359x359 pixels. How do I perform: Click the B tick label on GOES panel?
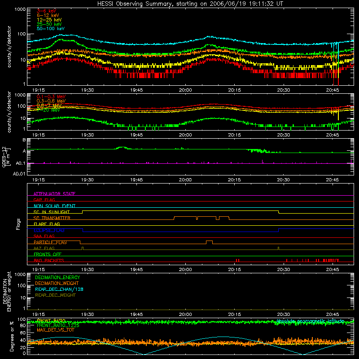(x=24, y=140)
